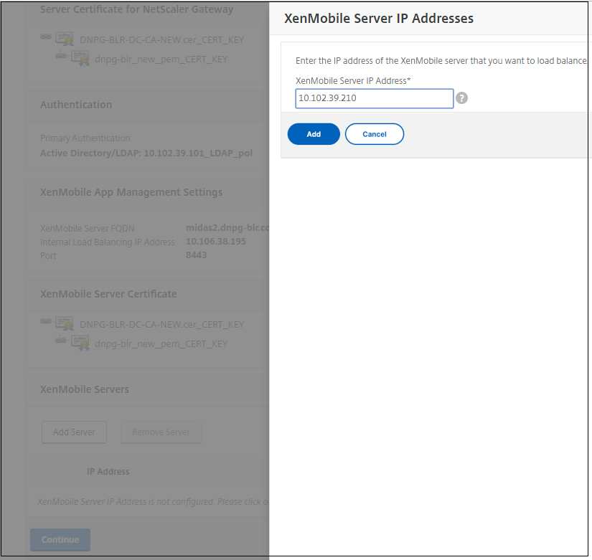Click the 'XenMobile Server IP Addresses' dialog title
This screenshot has width=592, height=560.
pos(378,19)
